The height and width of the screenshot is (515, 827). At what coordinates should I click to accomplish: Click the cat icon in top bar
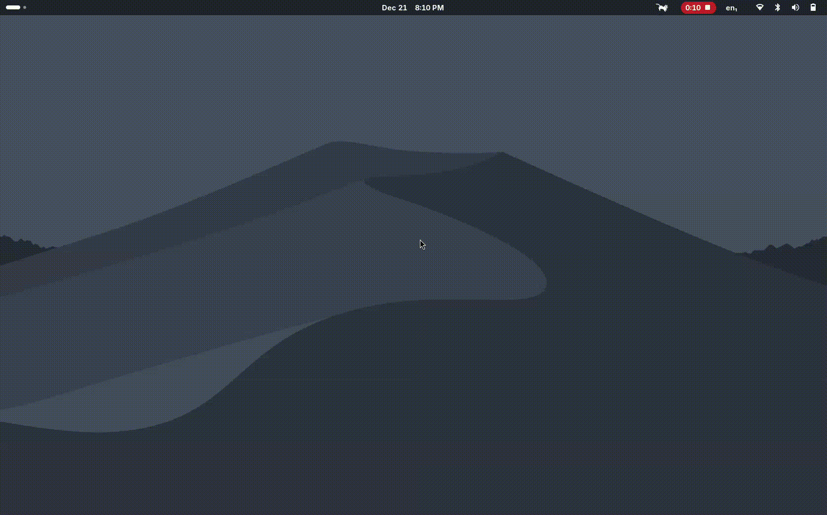click(x=662, y=7)
